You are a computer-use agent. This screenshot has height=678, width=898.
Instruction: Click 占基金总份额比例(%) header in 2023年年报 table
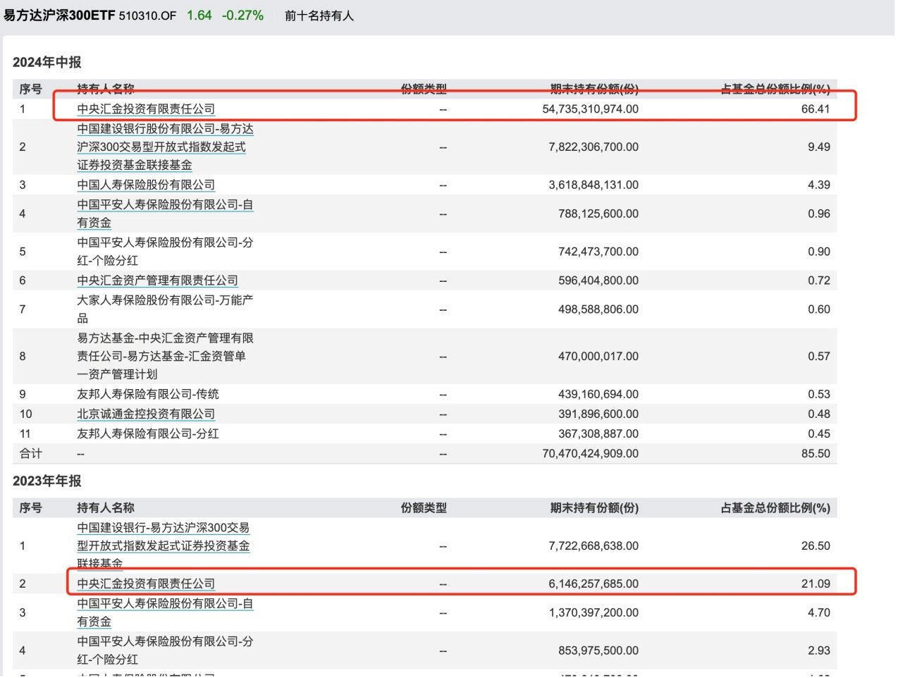775,508
